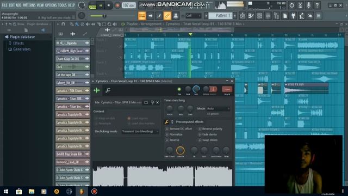Screen dimensions: 348x196
Task: Switch to the sample waveform settings icon
Action: [97, 90]
